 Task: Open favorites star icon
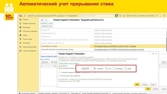[124, 16]
